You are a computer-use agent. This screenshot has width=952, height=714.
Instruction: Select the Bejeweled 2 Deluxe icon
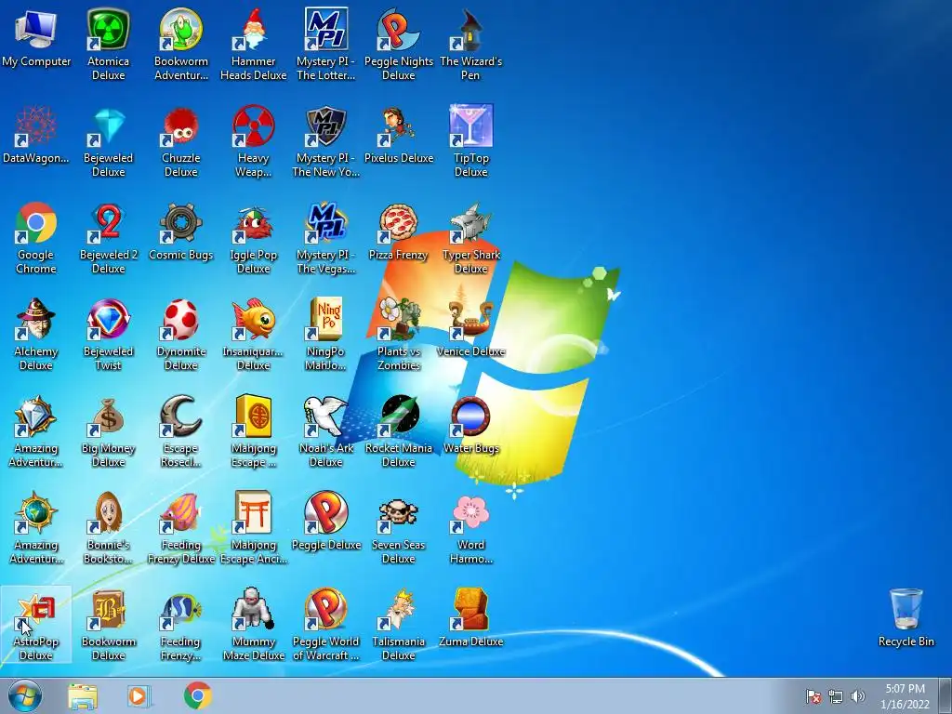[x=108, y=222]
